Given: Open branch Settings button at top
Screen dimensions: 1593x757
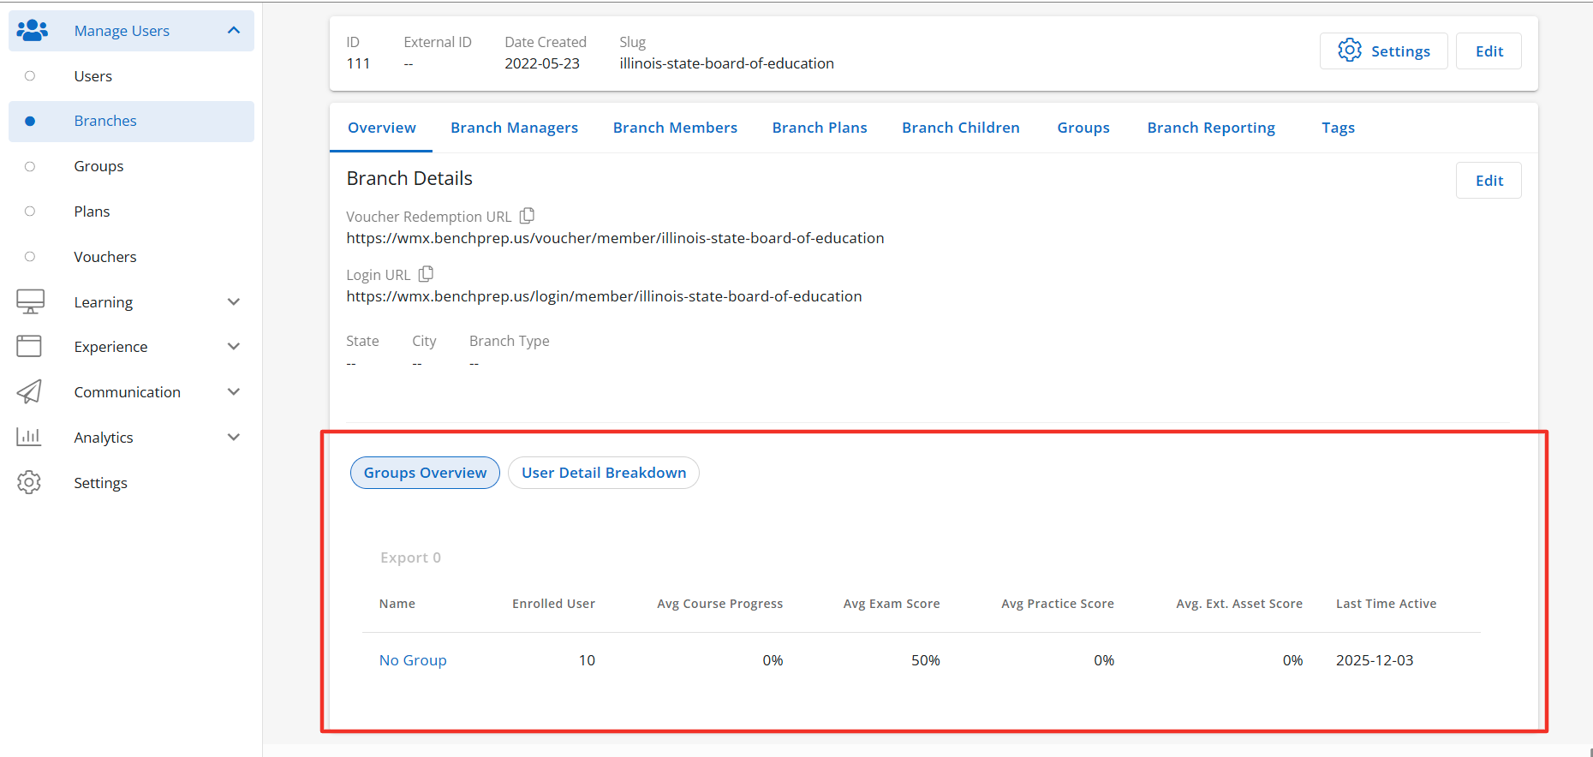Looking at the screenshot, I should point(1383,51).
